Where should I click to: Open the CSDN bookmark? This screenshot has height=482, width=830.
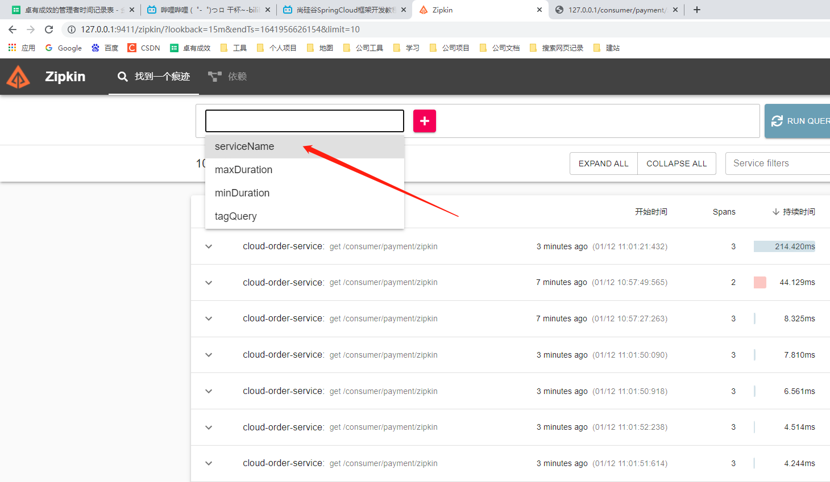tap(144, 48)
